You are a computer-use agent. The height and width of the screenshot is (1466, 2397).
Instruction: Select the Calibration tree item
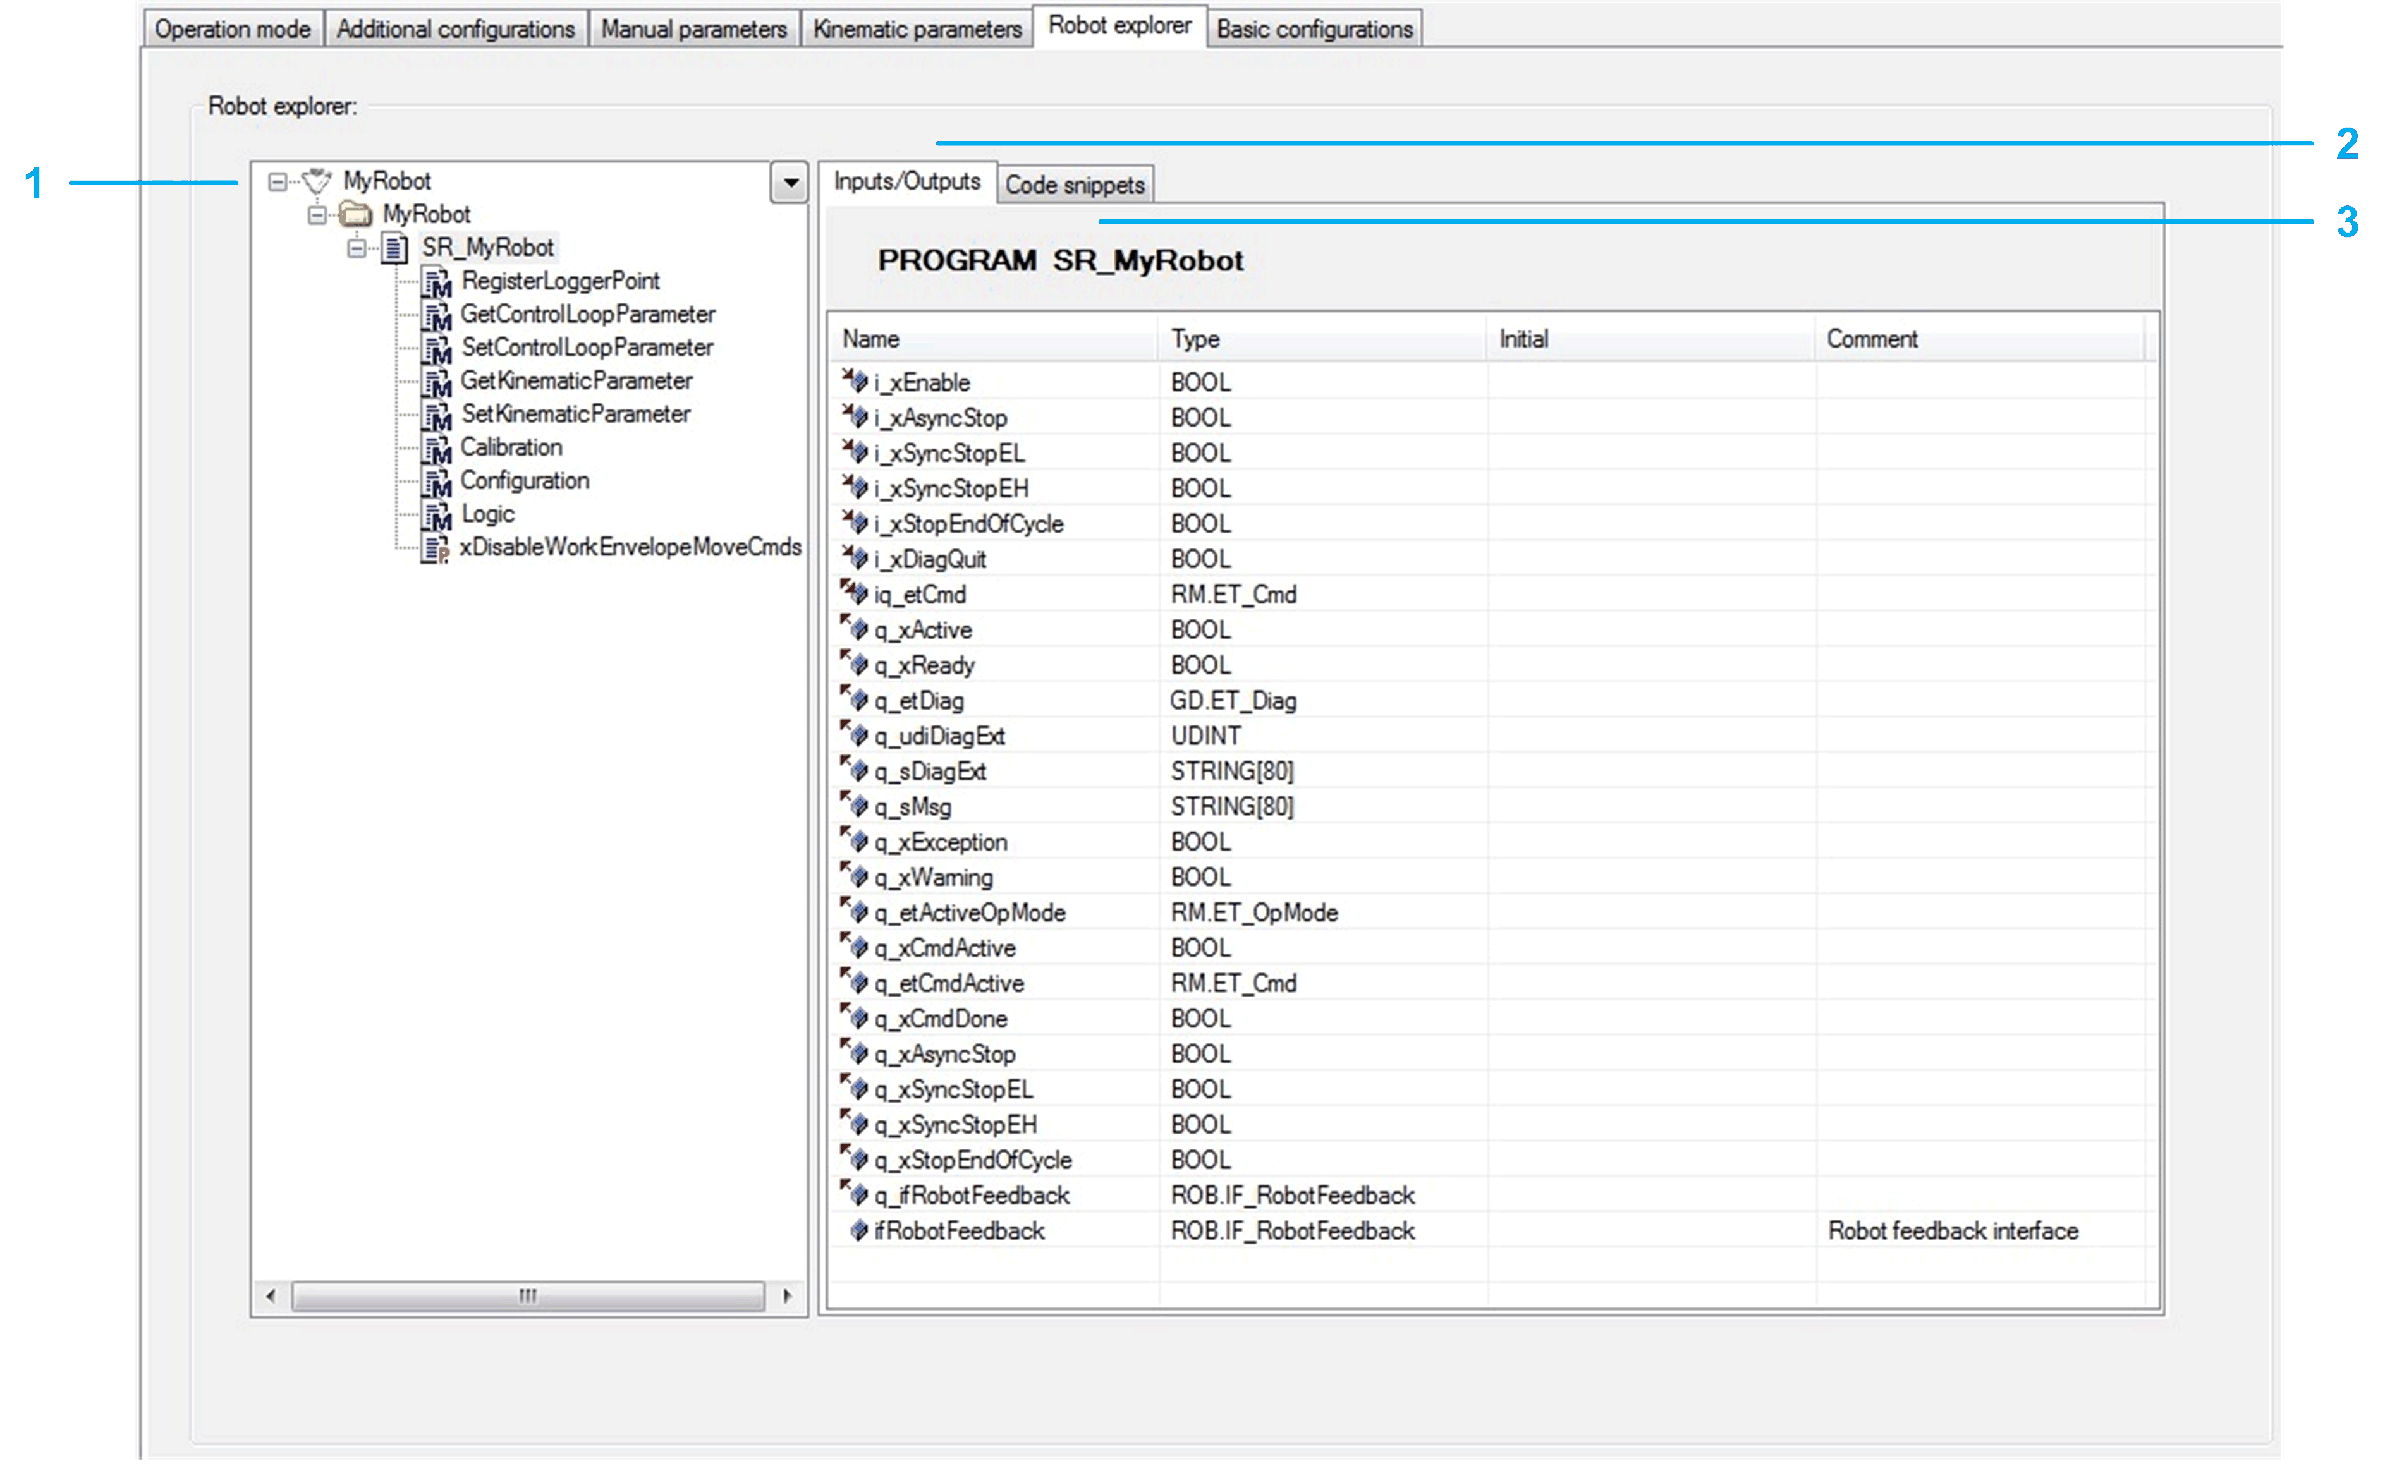(x=511, y=448)
